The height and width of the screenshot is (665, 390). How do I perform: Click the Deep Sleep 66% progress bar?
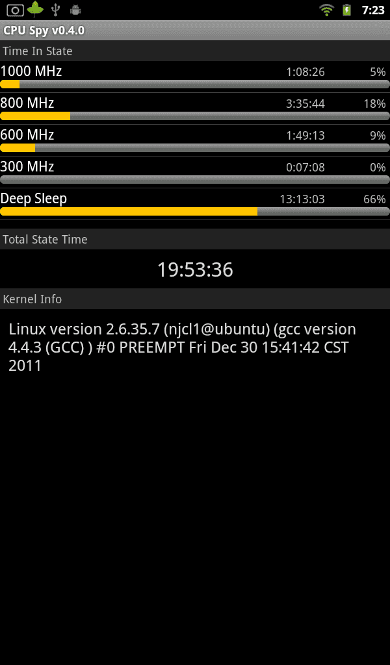pyautogui.click(x=195, y=211)
